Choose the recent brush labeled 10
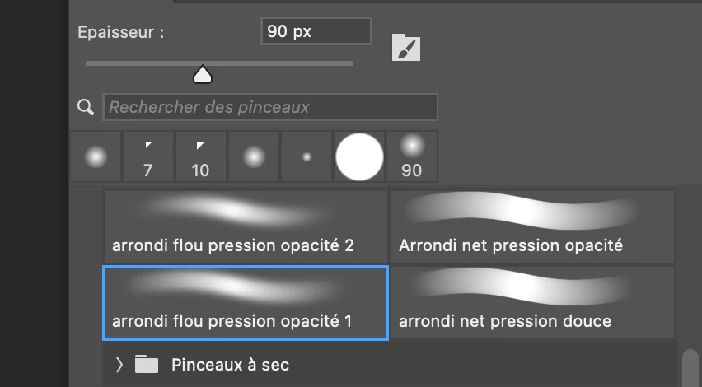 [x=201, y=156]
